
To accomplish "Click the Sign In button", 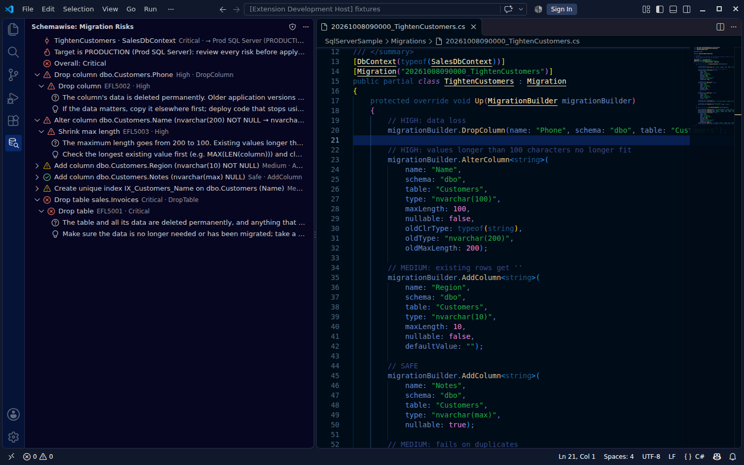I will tap(562, 9).
